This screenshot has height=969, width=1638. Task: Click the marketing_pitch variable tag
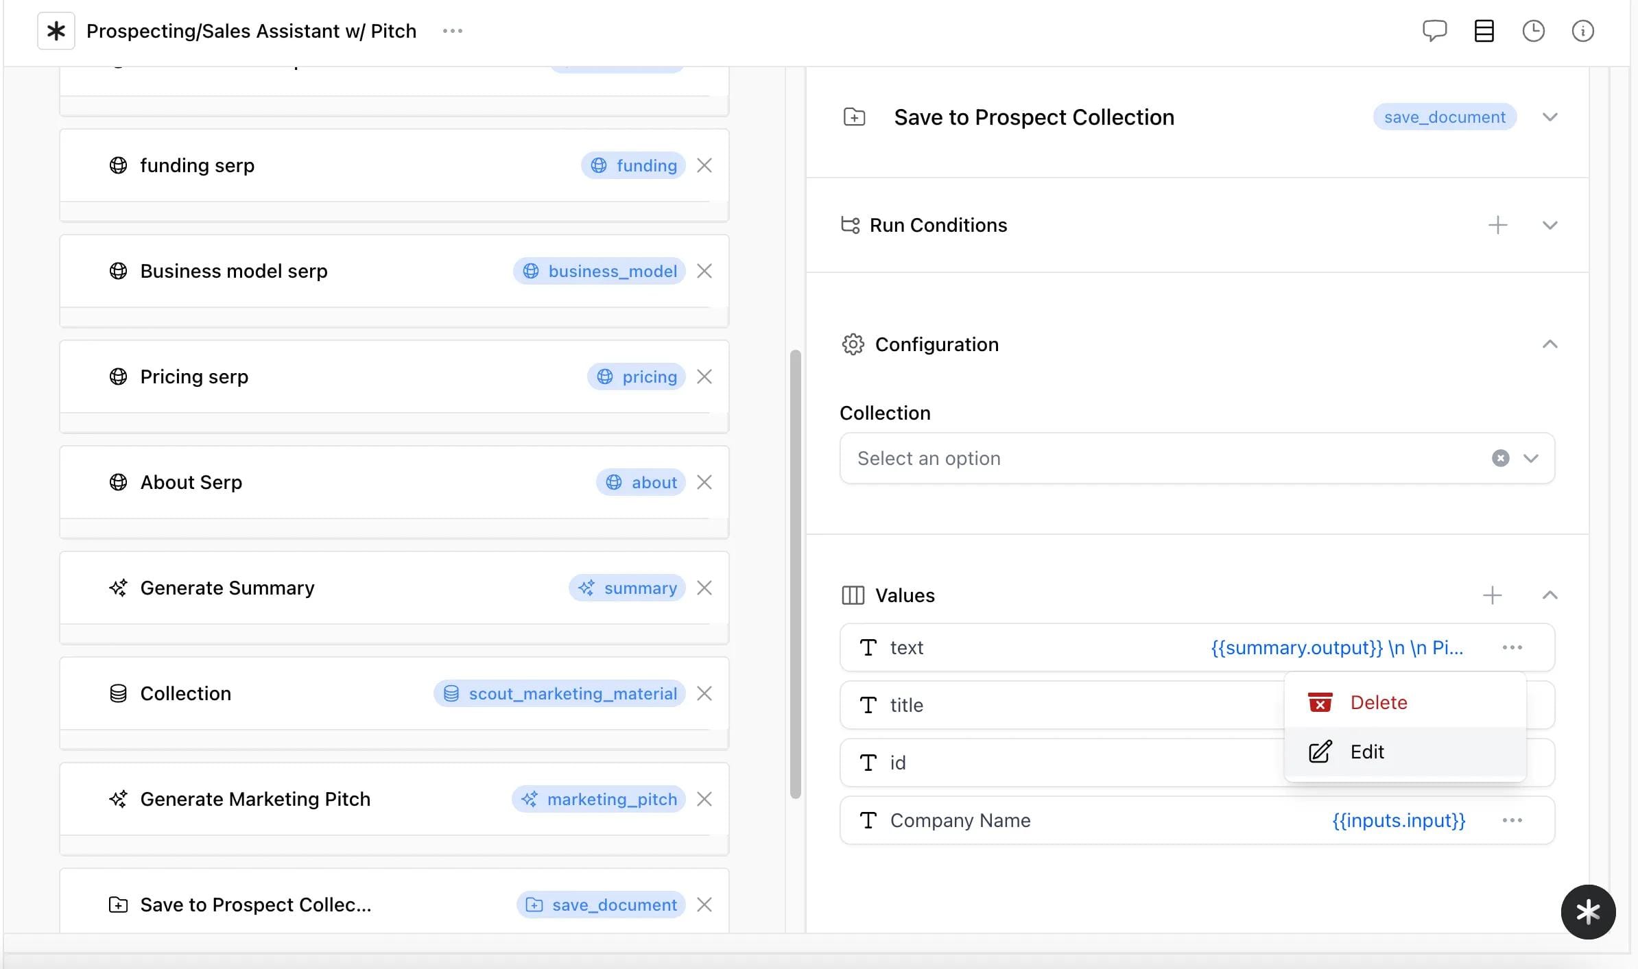click(x=599, y=799)
